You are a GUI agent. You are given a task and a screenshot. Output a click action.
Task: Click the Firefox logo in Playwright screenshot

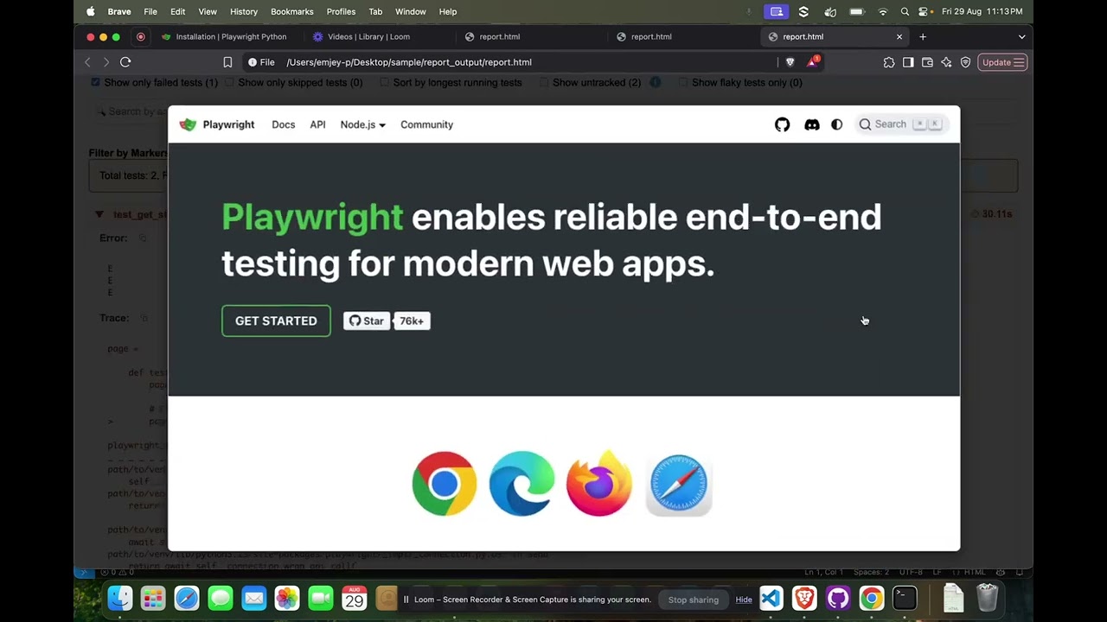pos(599,483)
